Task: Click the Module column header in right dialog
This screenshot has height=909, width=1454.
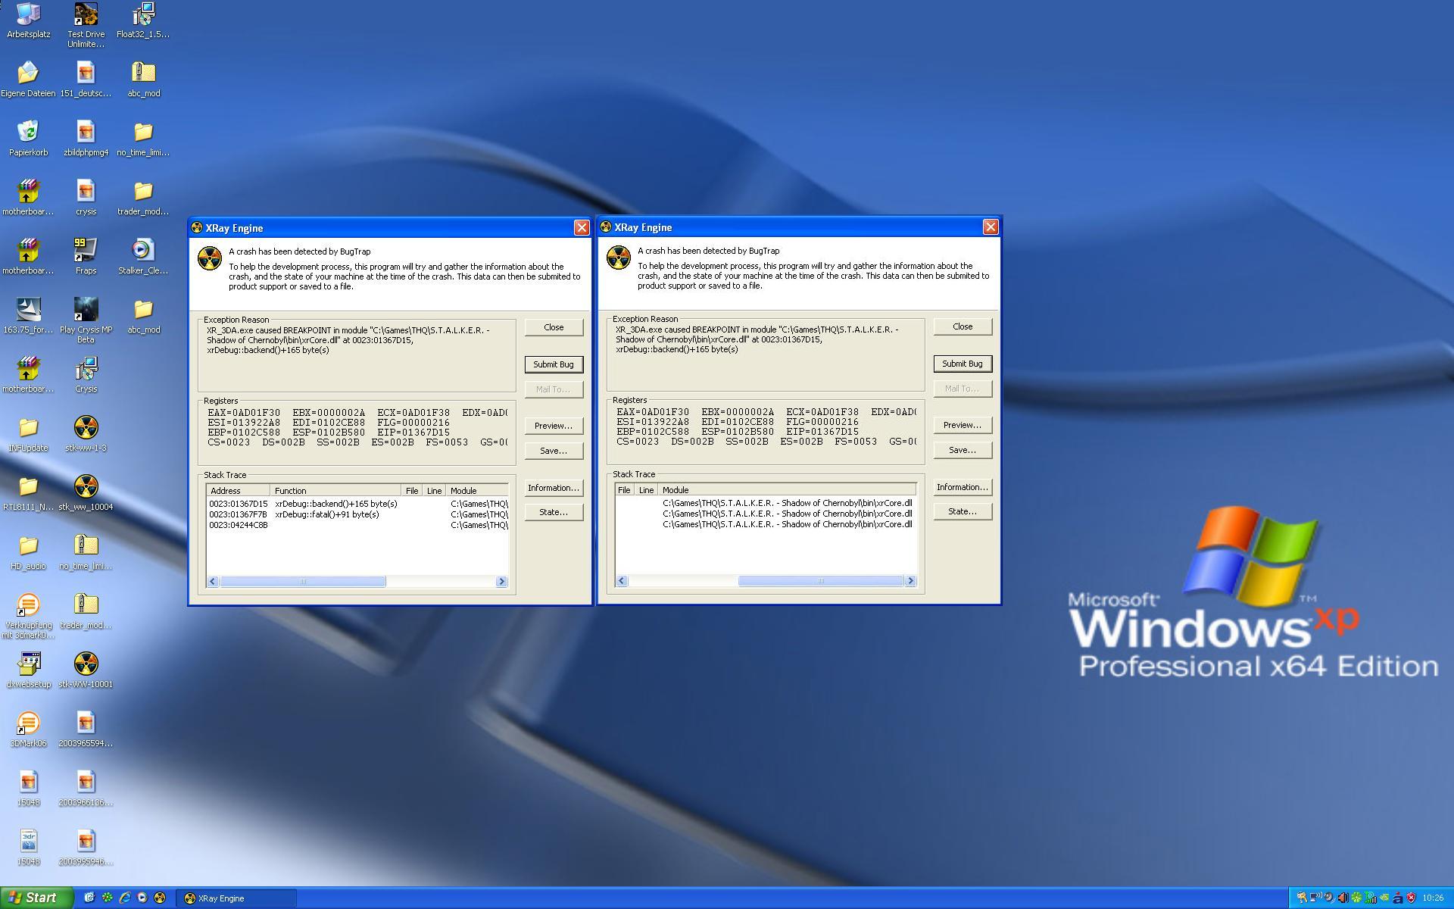Action: [x=786, y=490]
